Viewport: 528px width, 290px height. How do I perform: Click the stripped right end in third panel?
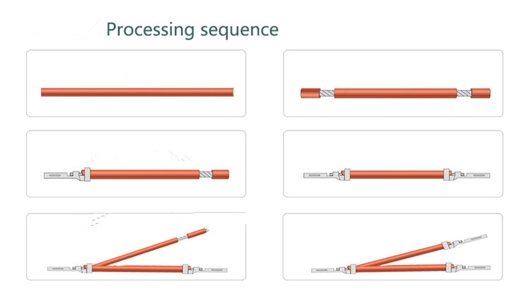tap(214, 175)
